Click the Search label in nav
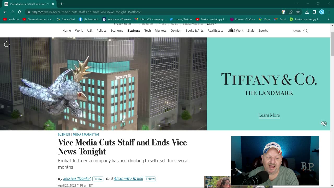 point(297,31)
